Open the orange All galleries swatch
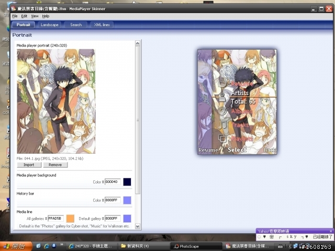This screenshot has height=251, width=335. (x=70, y=219)
